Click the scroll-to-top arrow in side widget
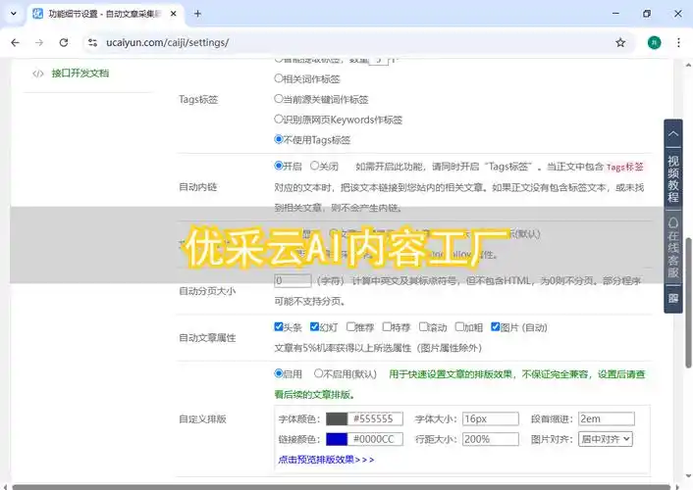Viewport: 693px width, 490px height. point(672,133)
